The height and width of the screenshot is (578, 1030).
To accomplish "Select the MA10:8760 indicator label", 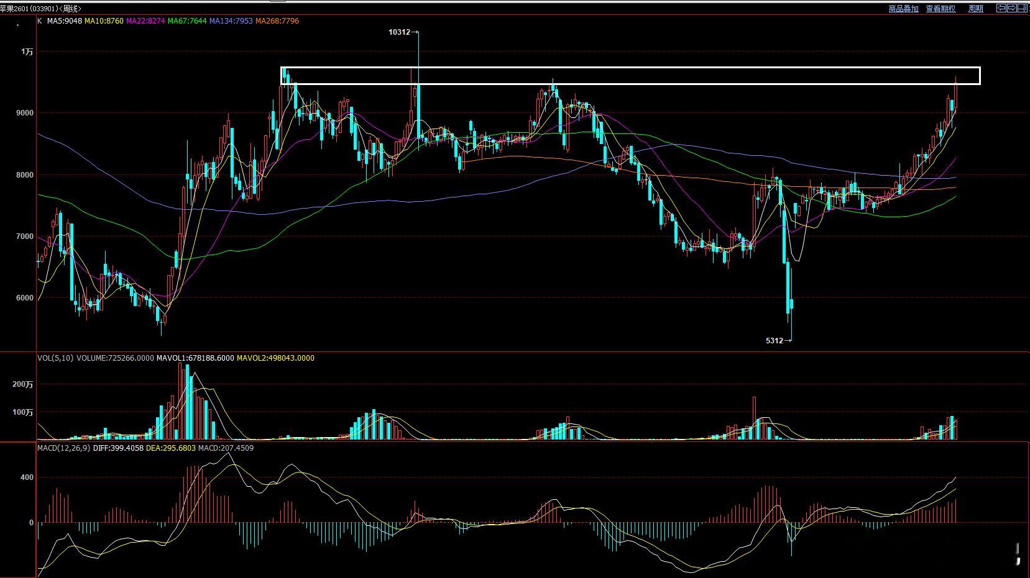I will click(104, 21).
